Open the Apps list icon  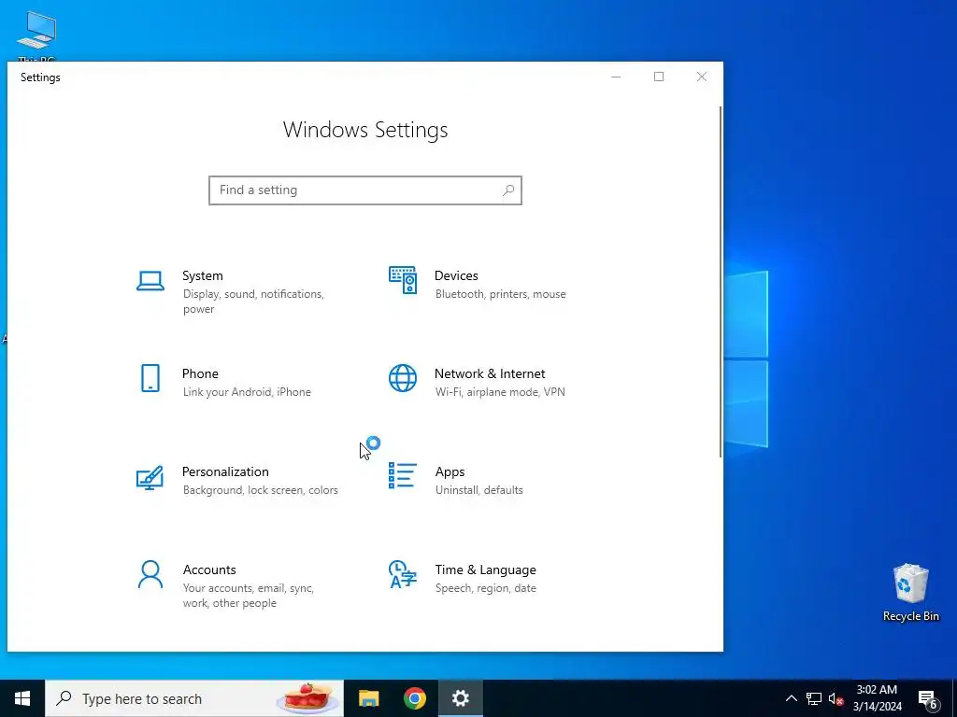tap(403, 475)
